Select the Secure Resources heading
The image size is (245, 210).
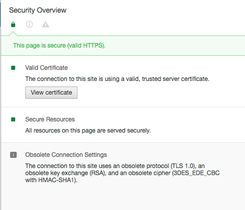(x=50, y=119)
